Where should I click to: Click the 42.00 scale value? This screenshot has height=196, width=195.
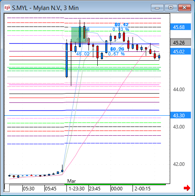[x=179, y=164]
